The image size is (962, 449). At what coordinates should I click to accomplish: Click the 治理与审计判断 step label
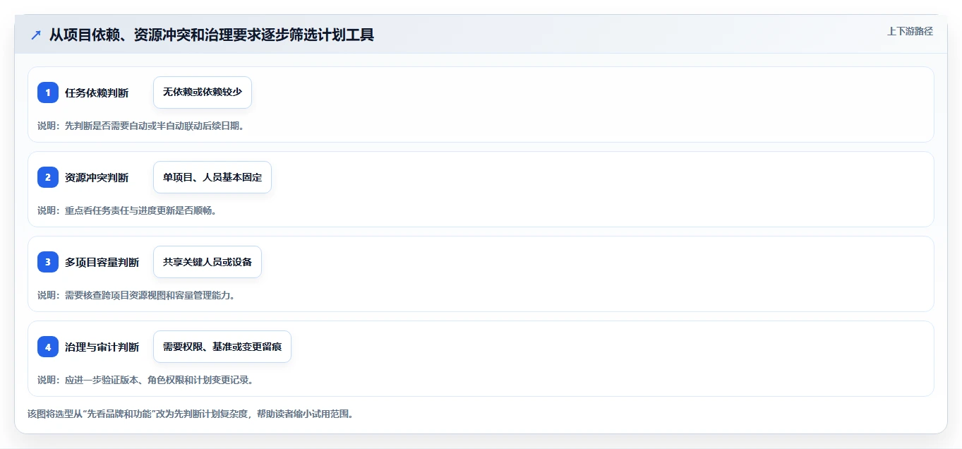(x=102, y=347)
